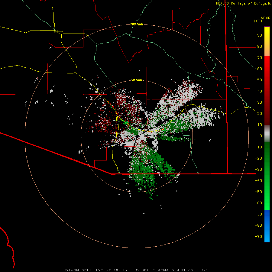Click the -30 value on the velocity scale

click(x=258, y=170)
